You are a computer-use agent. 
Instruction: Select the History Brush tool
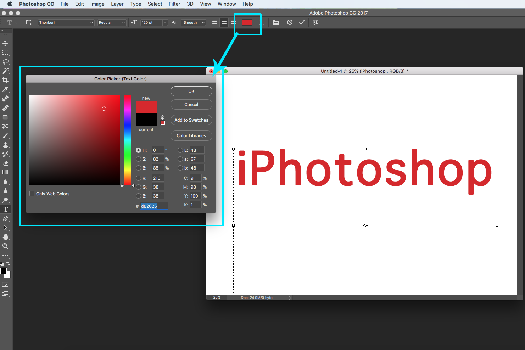click(x=5, y=154)
